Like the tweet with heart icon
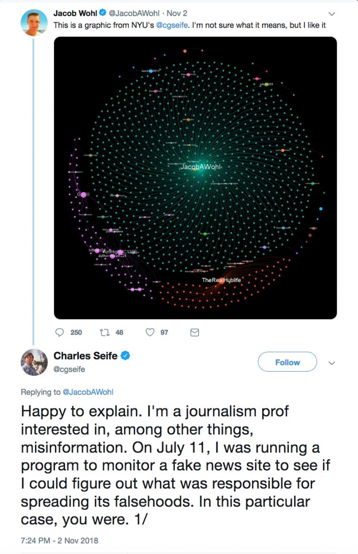Screen dimensions: 358x554 click(149, 332)
